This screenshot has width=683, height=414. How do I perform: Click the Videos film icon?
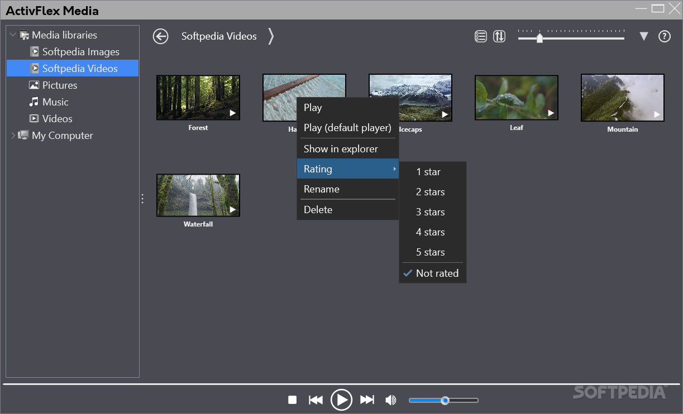34,119
